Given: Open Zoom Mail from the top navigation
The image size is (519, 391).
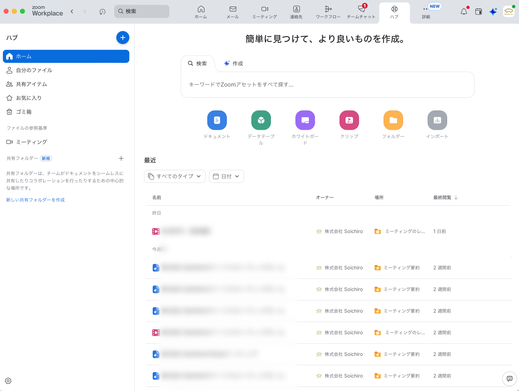Looking at the screenshot, I should [x=233, y=12].
